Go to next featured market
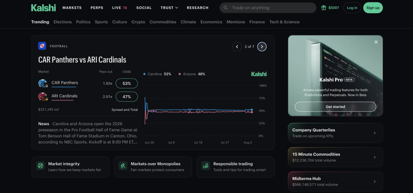The image size is (413, 193). click(x=262, y=47)
